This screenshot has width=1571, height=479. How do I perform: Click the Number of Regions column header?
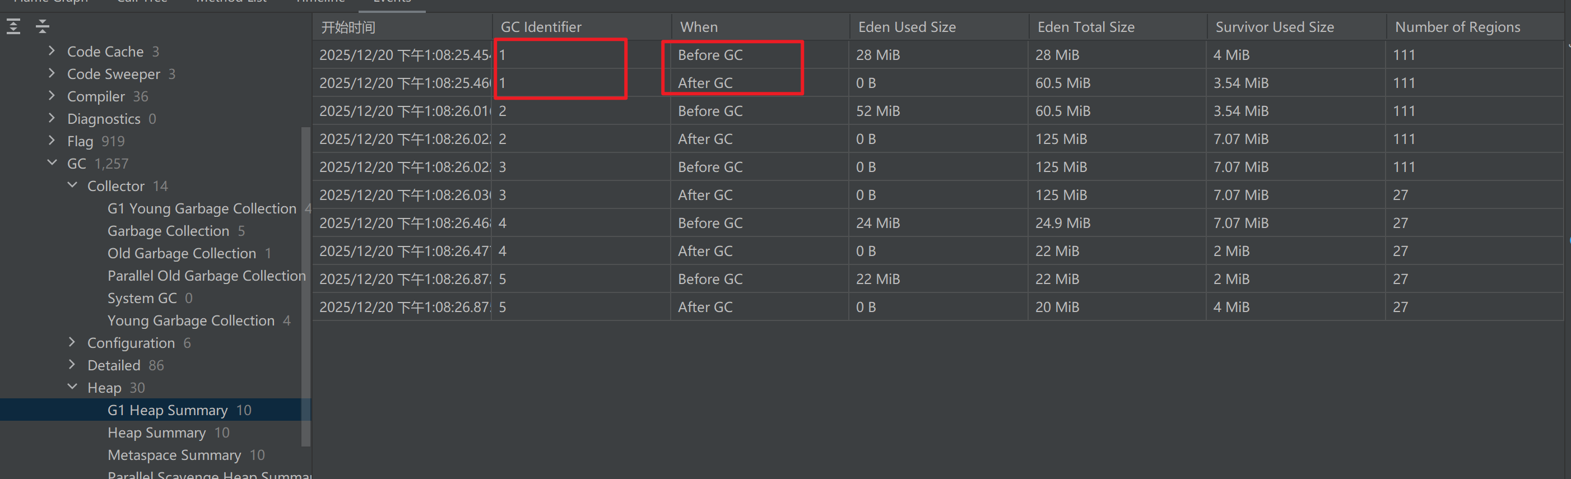[x=1457, y=27]
